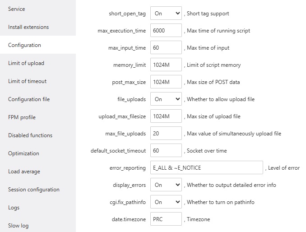Expand the cgi.fix_pathinfo dropdown
Viewport: 306px width, 232px height.
pyautogui.click(x=166, y=202)
